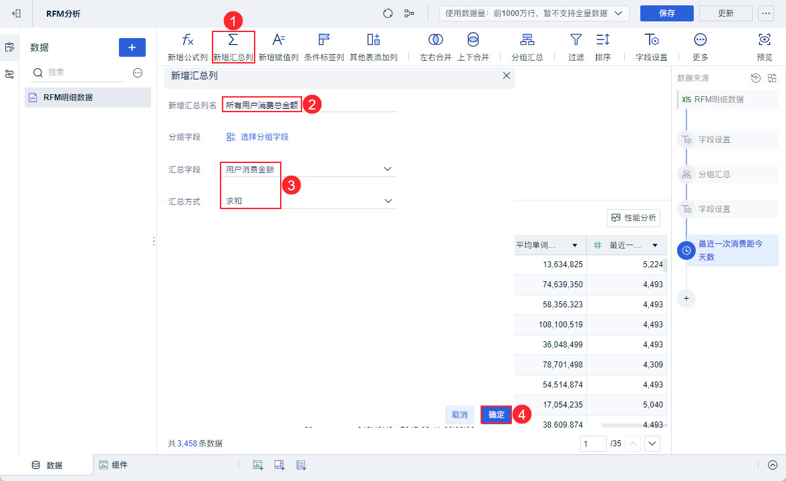Image resolution: width=786 pixels, height=481 pixels.
Task: Open 新增公式列 (add formula column)
Action: click(187, 47)
